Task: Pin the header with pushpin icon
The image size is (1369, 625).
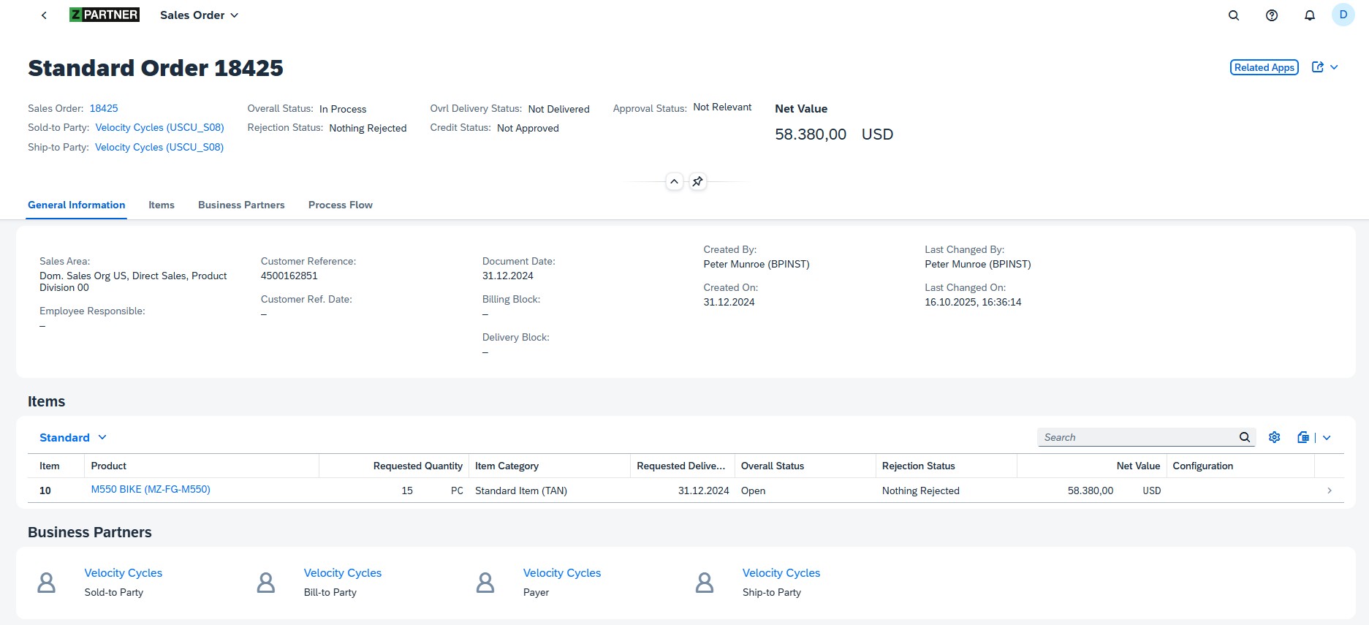Action: coord(698,181)
